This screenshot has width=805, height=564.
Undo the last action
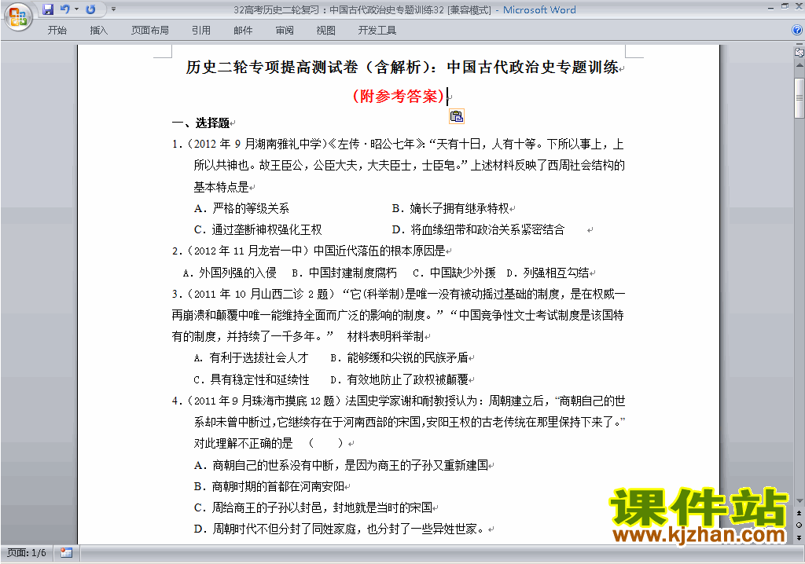(65, 9)
